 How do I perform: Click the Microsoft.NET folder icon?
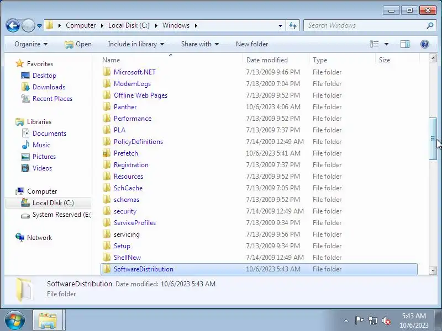[x=107, y=72]
